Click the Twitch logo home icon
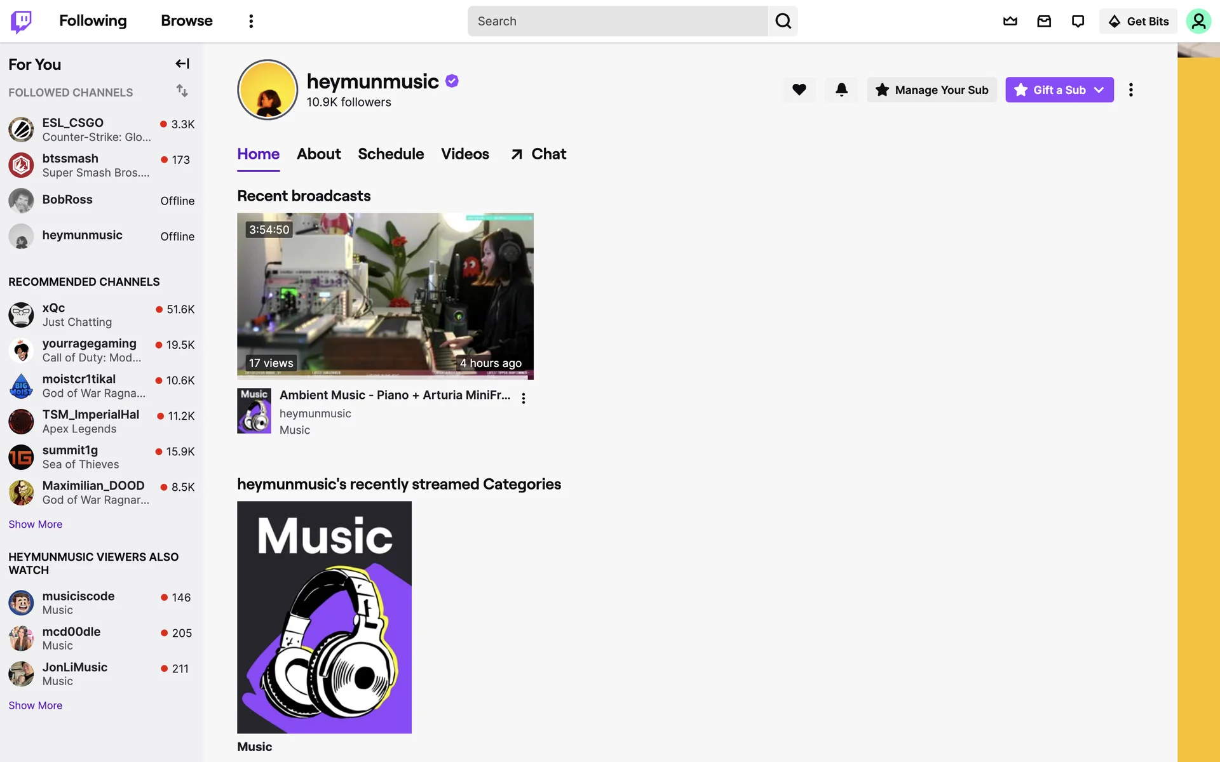 click(21, 21)
